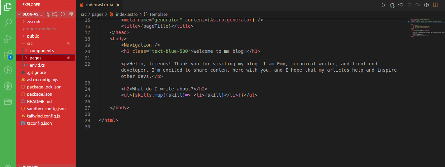Collapse all folders in explorer

pyautogui.click(x=70, y=14)
